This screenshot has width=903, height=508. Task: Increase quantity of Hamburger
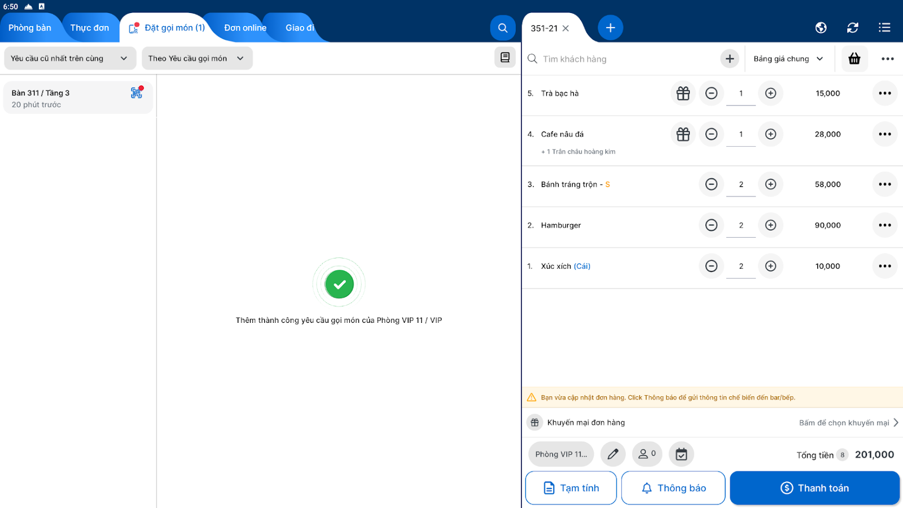770,225
